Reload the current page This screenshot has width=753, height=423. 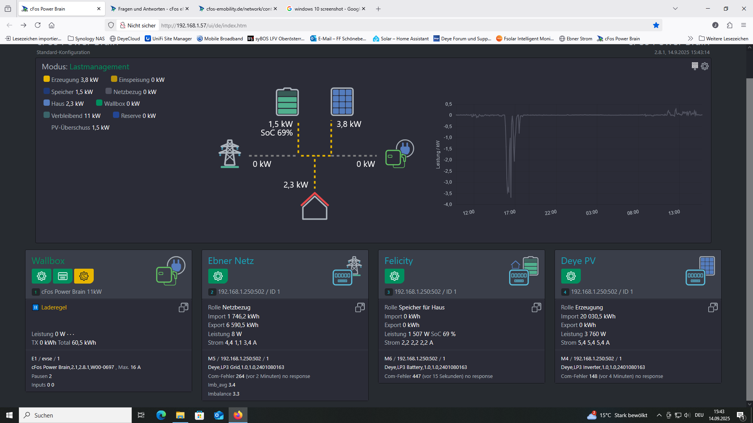38,25
